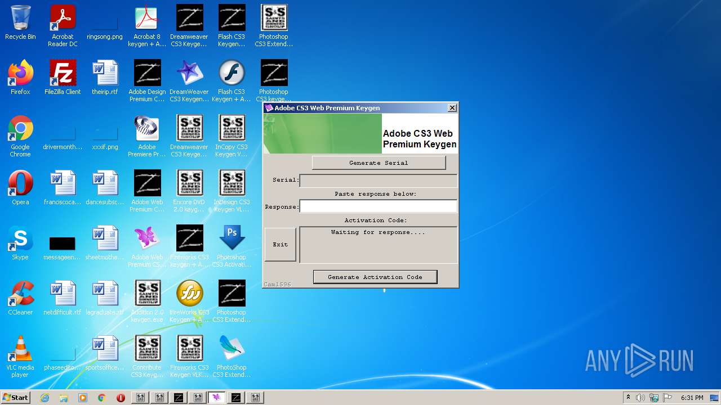Open the network status tray icon
This screenshot has height=405, width=721.
coord(654,398)
